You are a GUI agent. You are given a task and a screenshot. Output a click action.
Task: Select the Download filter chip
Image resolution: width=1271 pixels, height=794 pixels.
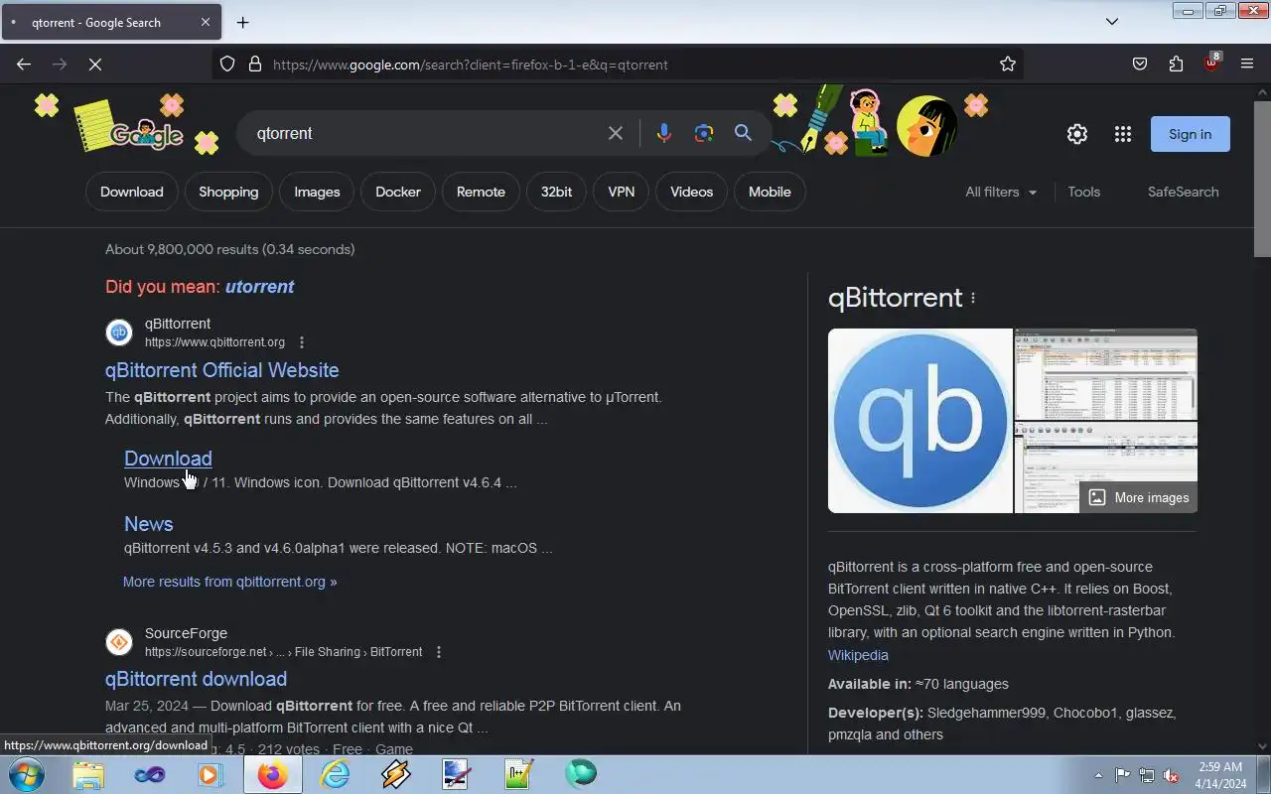(x=131, y=192)
